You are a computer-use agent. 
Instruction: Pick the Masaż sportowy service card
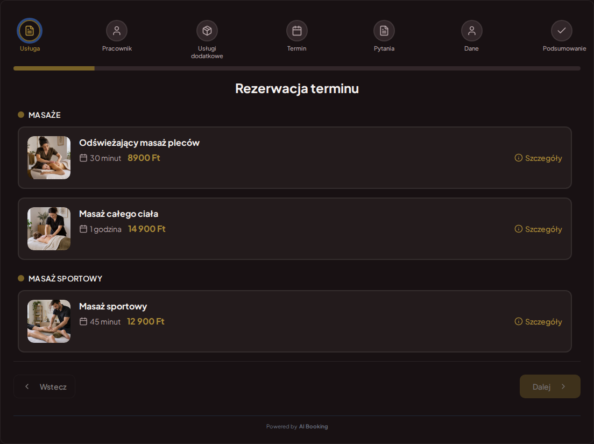click(x=295, y=321)
